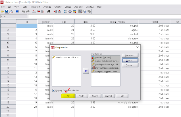Image resolution: width=181 pixels, height=117 pixels.
Task: Choose the Insert Variable toolbar icon
Action: point(59,12)
